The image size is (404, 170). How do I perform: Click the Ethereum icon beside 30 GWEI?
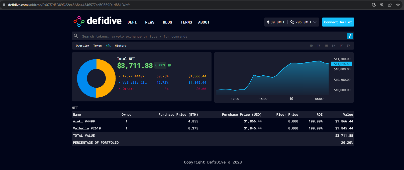tap(268, 22)
